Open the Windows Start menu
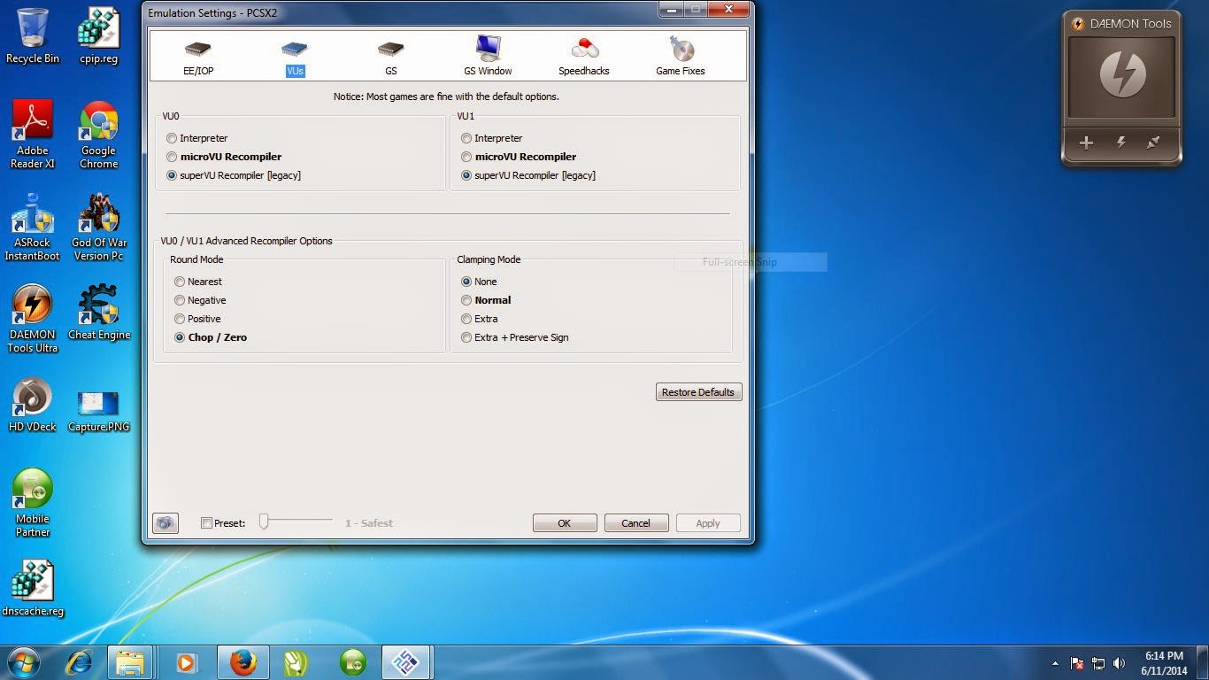Image resolution: width=1209 pixels, height=680 pixels. (x=24, y=661)
